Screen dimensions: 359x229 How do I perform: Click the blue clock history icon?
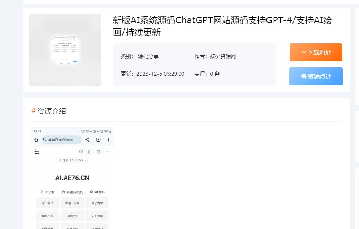click(x=81, y=152)
